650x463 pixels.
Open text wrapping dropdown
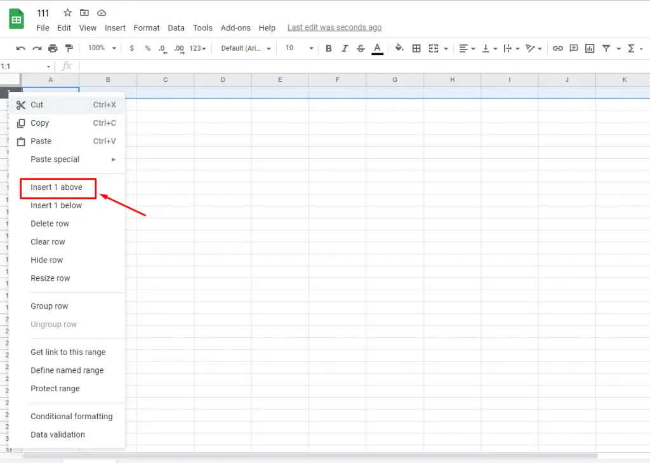[x=511, y=48]
